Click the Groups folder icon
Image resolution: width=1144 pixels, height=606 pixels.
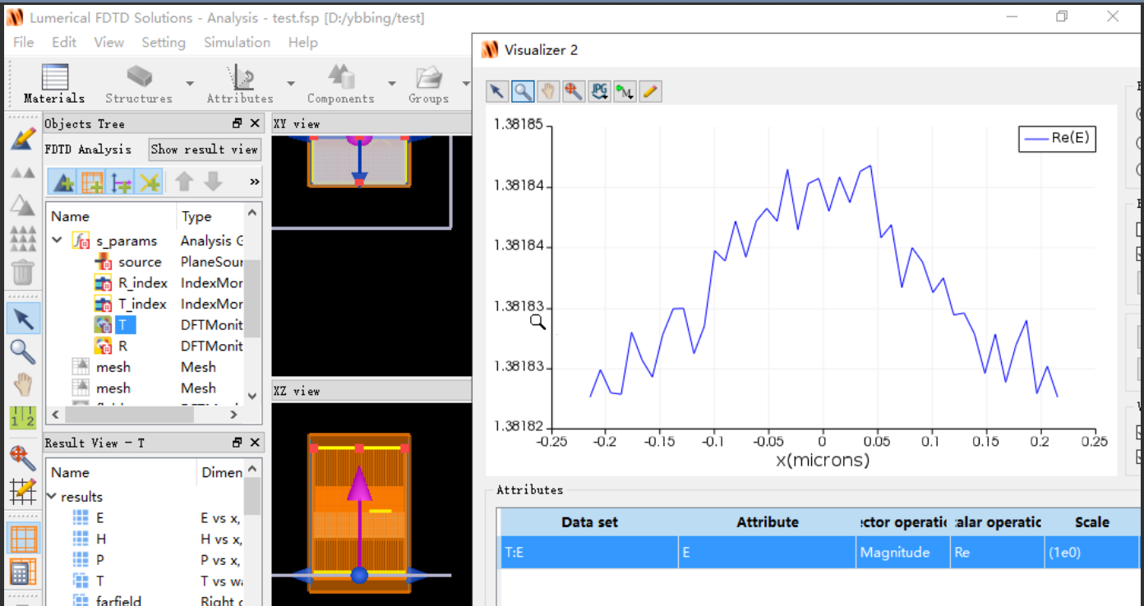(x=428, y=77)
